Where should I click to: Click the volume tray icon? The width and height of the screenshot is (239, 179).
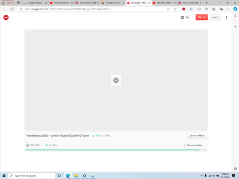[214, 176]
